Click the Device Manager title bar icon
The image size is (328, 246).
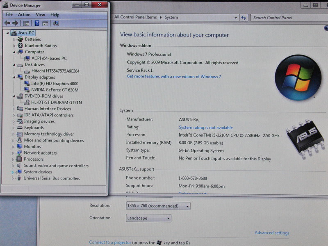click(5, 5)
